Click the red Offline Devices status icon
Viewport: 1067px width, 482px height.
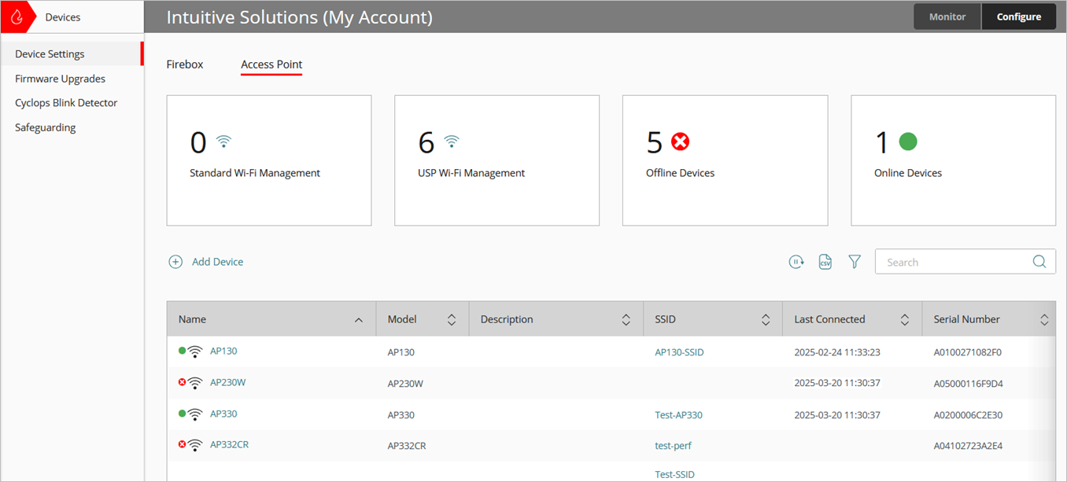tap(679, 141)
